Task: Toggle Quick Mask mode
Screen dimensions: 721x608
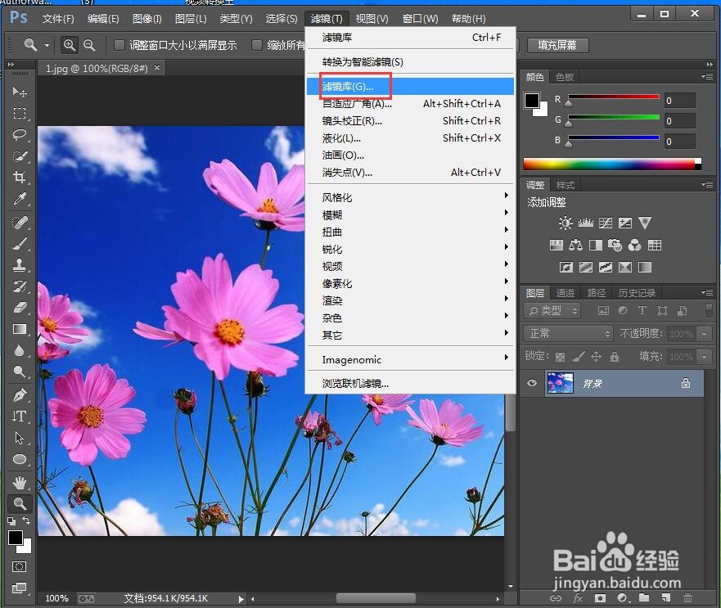Action: click(x=19, y=566)
